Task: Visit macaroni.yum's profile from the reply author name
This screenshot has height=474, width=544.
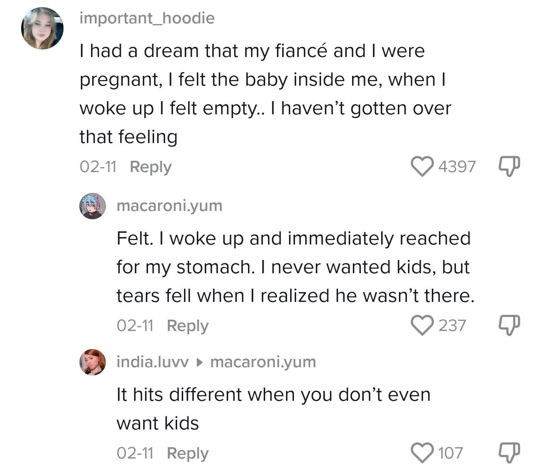Action: [169, 206]
